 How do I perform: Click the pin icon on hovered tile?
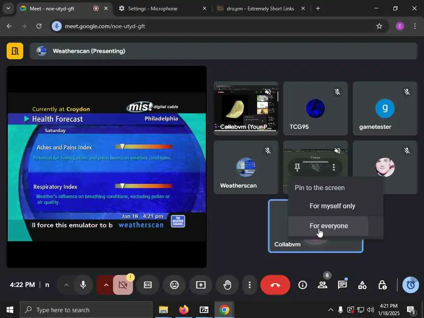(x=297, y=167)
